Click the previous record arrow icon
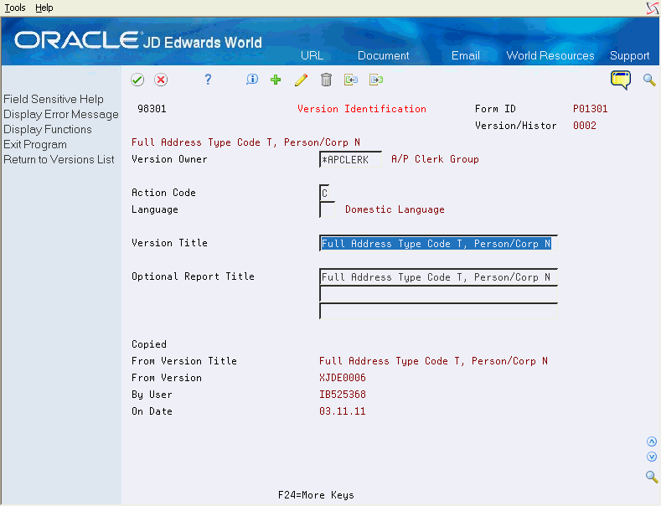661x506 pixels. click(351, 80)
